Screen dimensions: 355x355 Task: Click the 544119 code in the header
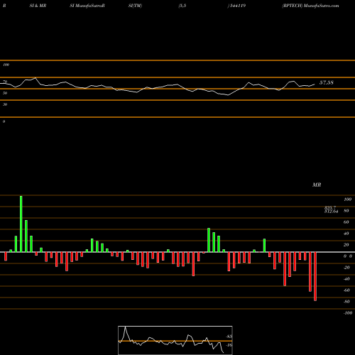pyautogui.click(x=238, y=6)
